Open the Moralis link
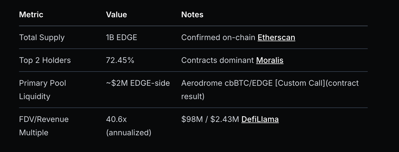The image size is (399, 152). point(270,60)
